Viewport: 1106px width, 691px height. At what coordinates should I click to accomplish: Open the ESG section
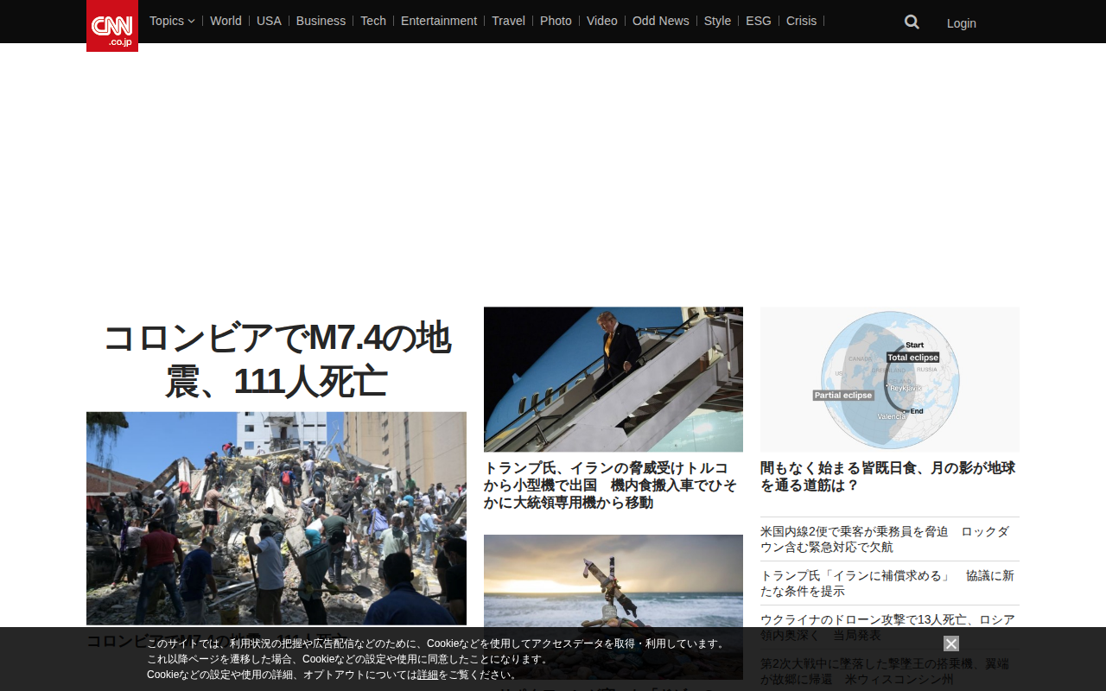pyautogui.click(x=759, y=21)
